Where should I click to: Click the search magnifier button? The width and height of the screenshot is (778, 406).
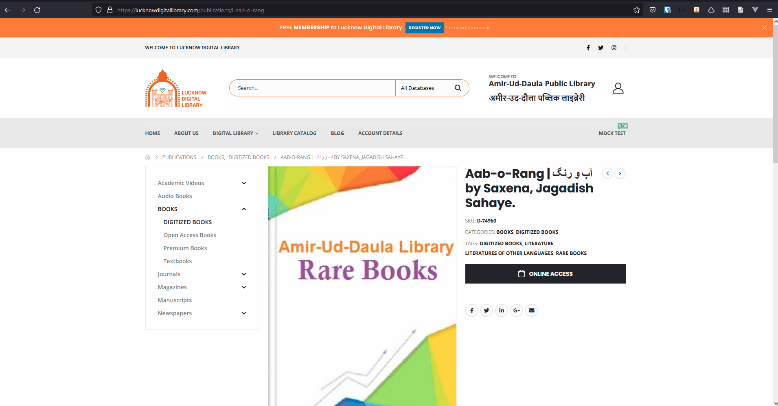click(458, 88)
